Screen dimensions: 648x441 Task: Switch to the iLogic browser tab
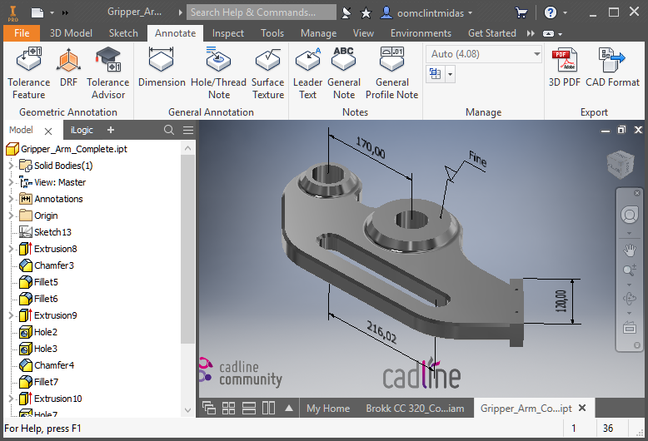[x=82, y=130]
